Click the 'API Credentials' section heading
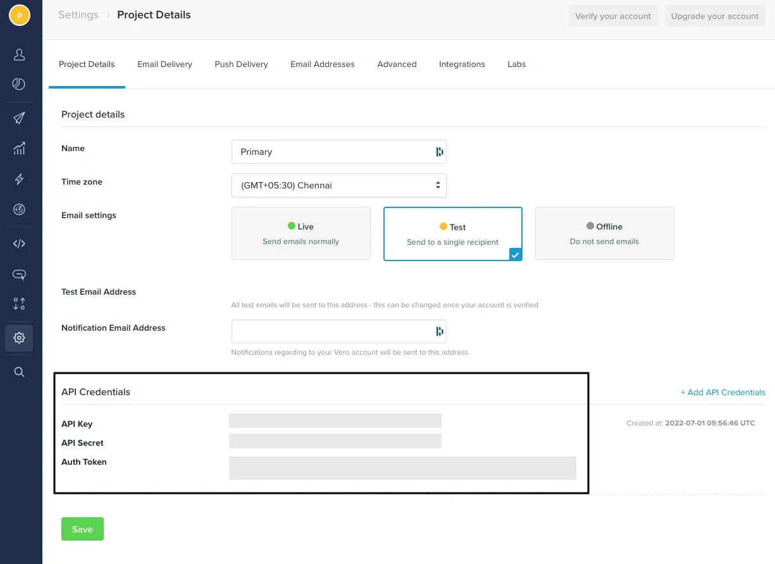Image resolution: width=775 pixels, height=564 pixels. pos(96,392)
